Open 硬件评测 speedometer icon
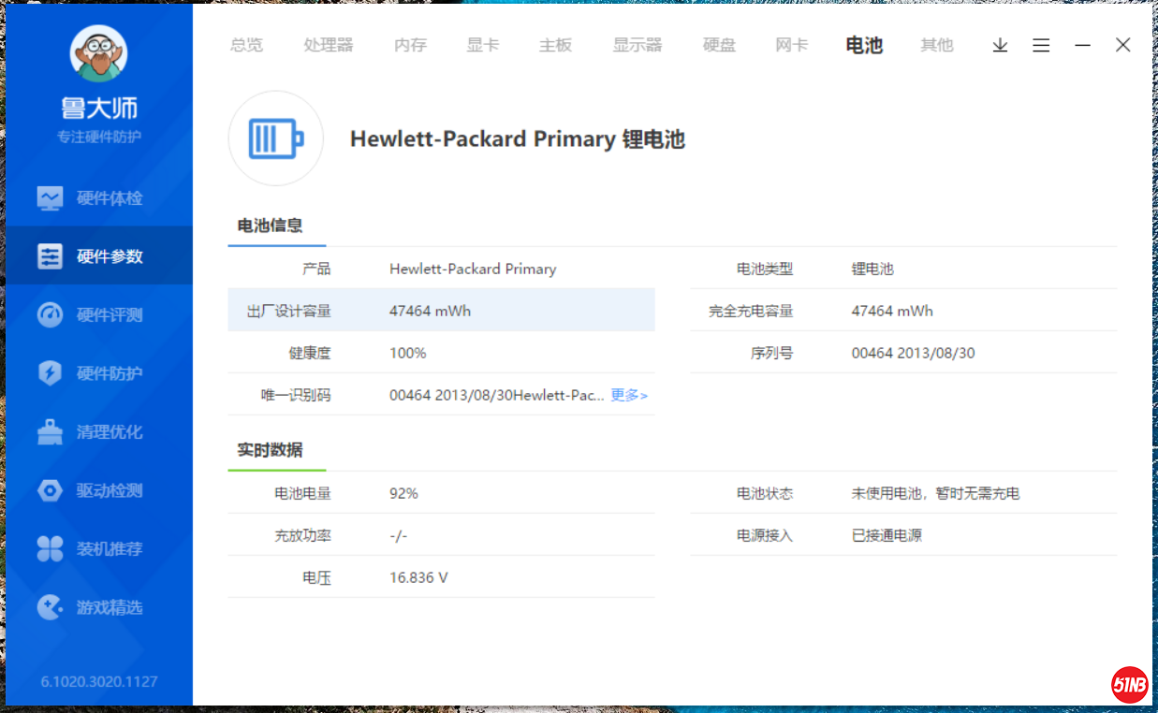The image size is (1158, 713). pos(50,315)
